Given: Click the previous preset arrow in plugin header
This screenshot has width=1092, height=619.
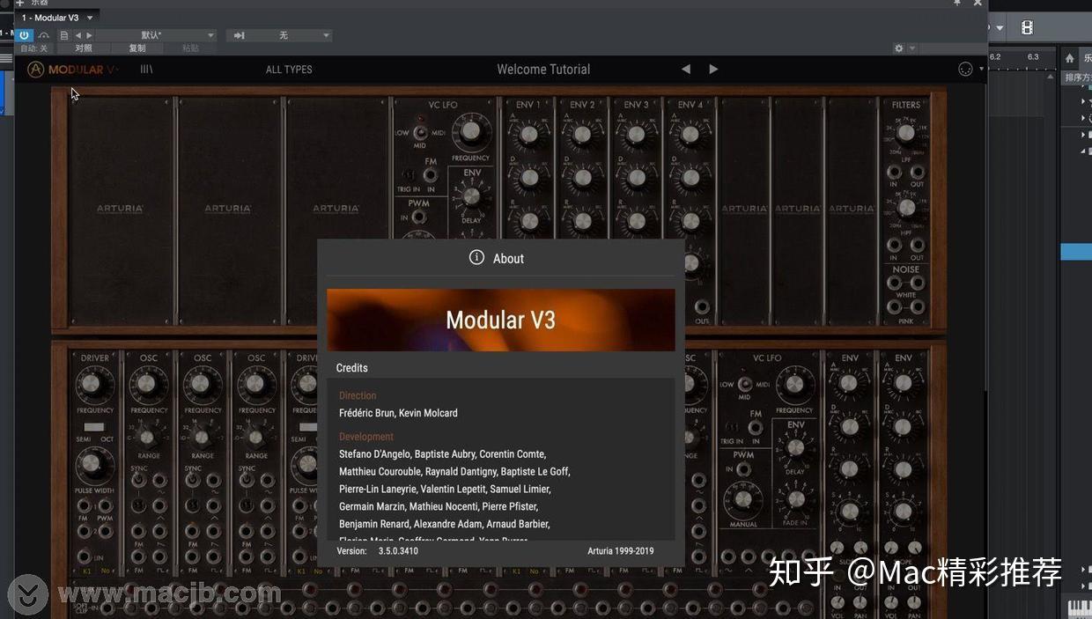Looking at the screenshot, I should 686,69.
